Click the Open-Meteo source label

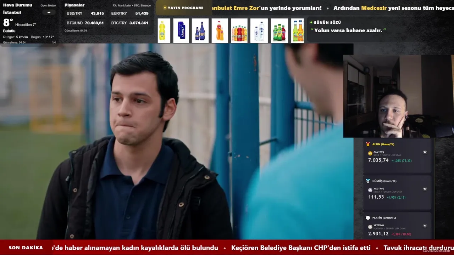[x=48, y=6]
